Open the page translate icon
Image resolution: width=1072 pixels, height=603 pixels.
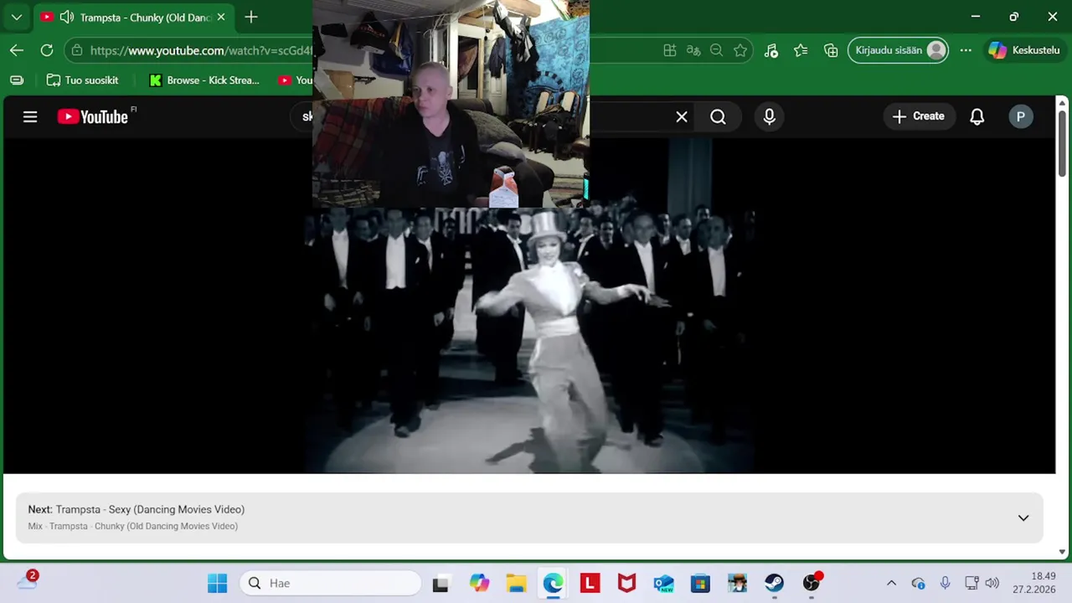pos(693,50)
